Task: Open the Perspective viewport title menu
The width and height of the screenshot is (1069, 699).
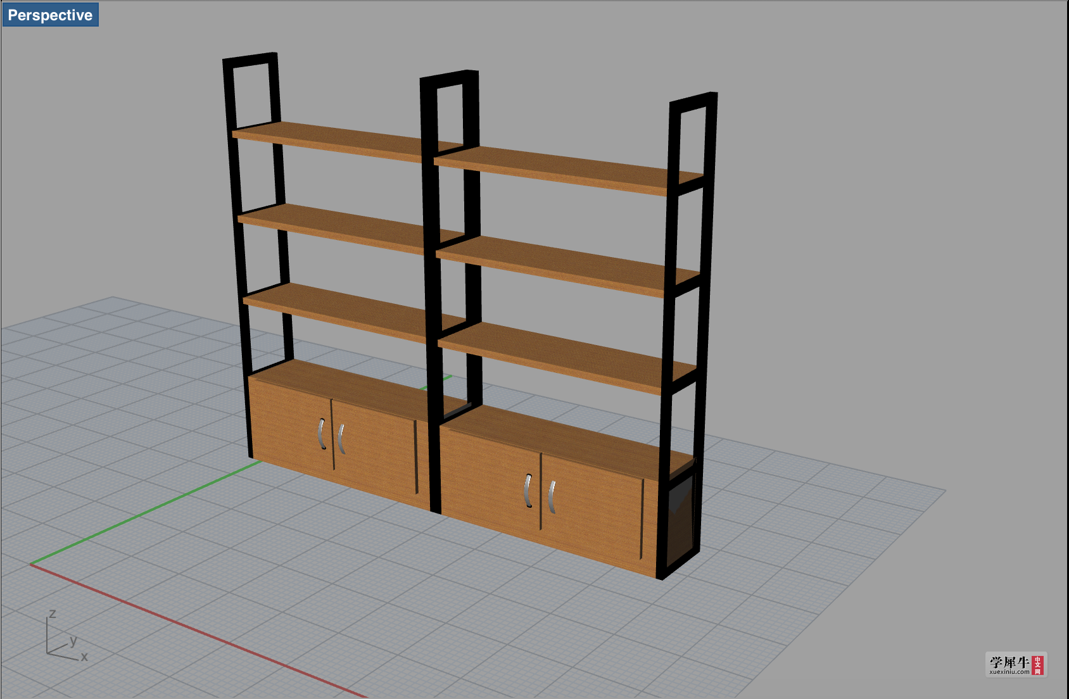Action: click(50, 15)
